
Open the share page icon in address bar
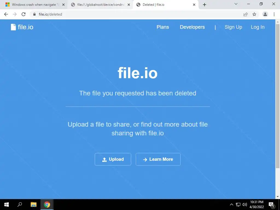246,14
